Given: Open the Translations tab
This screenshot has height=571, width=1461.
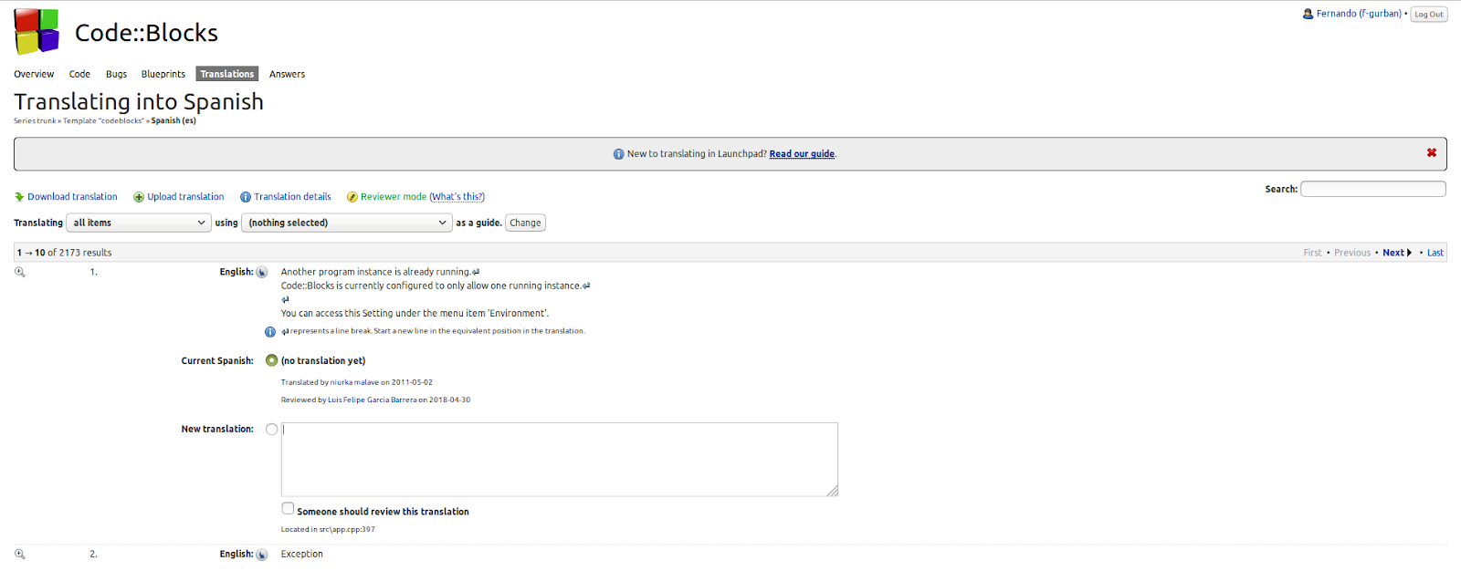Looking at the screenshot, I should coord(226,74).
